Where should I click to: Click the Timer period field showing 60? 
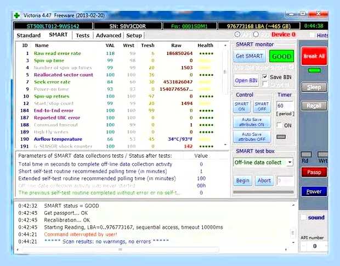(x=285, y=106)
